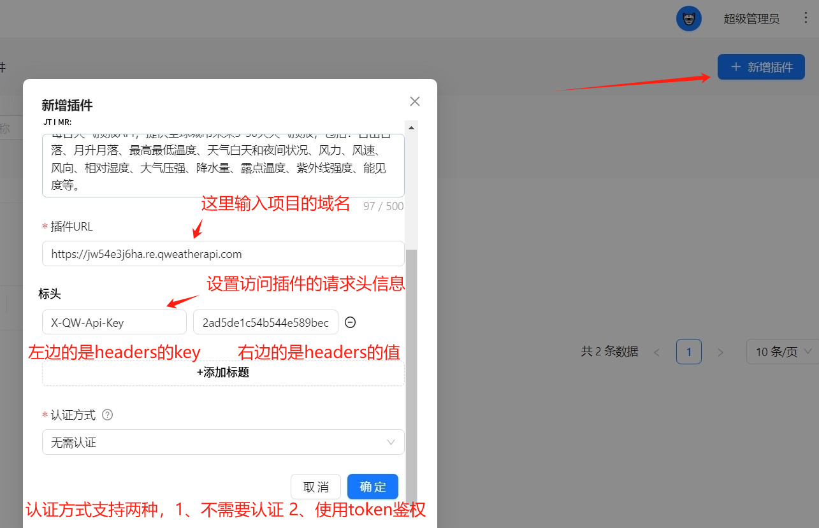Click the user avatar icon
Screen dimensions: 819x528
688,18
